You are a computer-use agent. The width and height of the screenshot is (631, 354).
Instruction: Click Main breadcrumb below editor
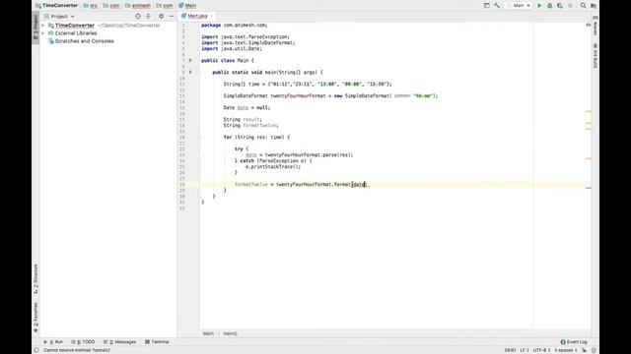[x=208, y=333]
